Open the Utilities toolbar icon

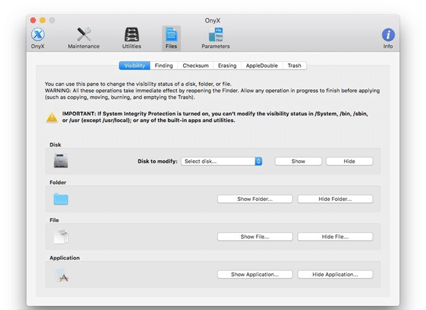coord(132,35)
